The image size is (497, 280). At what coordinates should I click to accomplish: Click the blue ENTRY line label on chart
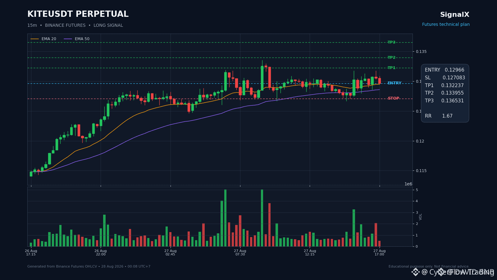[x=394, y=83]
